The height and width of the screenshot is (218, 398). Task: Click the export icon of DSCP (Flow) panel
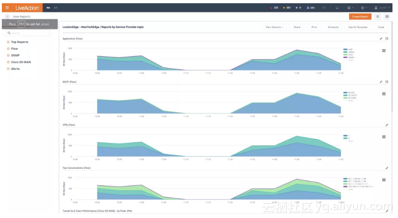pyautogui.click(x=386, y=82)
